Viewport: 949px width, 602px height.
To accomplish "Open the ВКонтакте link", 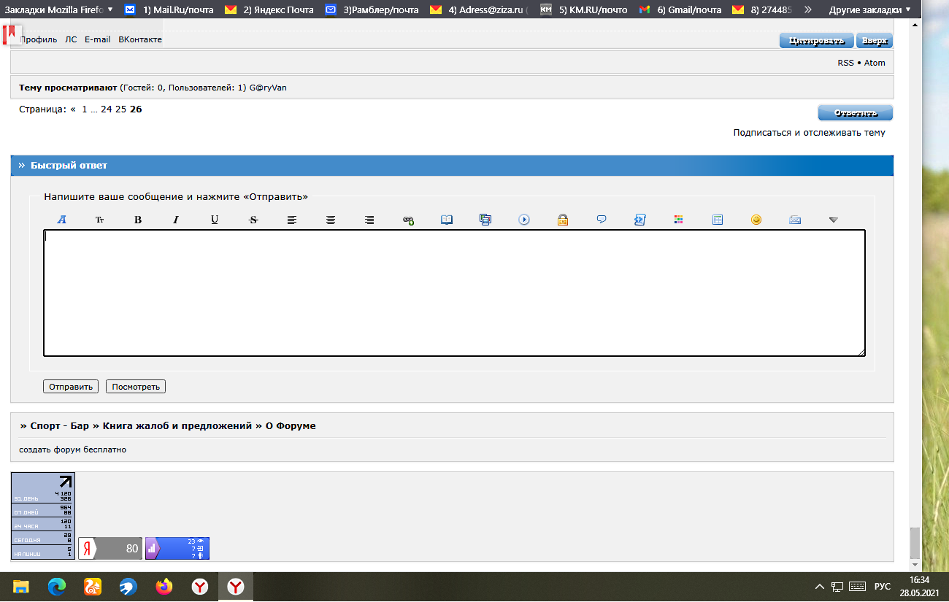I will [x=140, y=39].
